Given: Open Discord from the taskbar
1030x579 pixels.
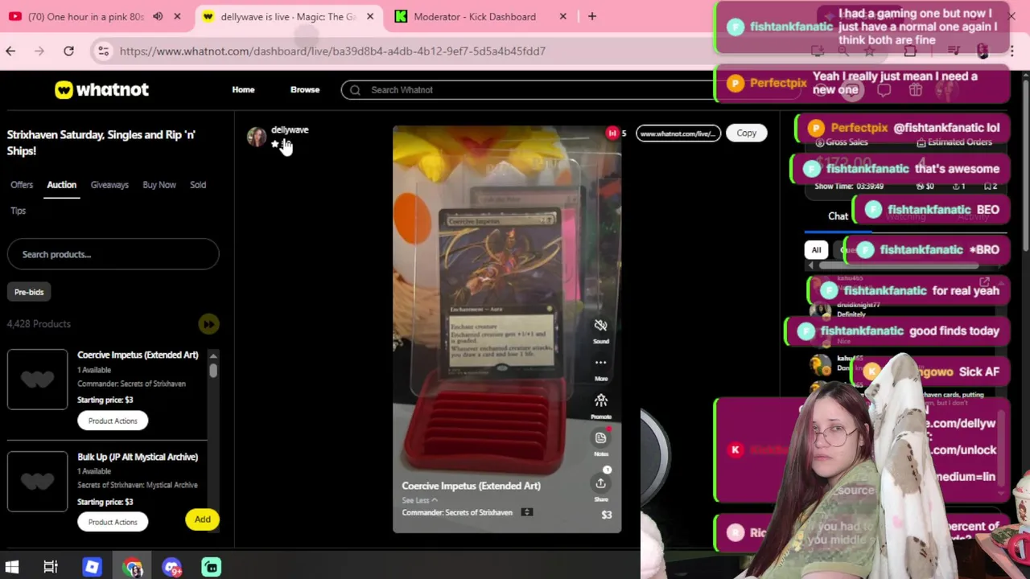Looking at the screenshot, I should 171,567.
